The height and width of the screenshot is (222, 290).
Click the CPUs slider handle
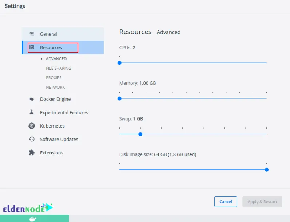click(119, 63)
